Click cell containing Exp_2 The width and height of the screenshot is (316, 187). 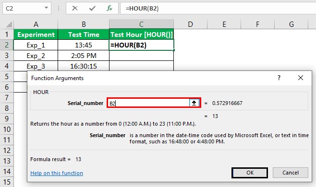pos(36,56)
